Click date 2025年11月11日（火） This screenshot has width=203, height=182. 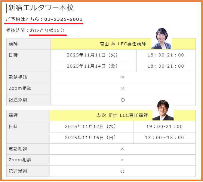point(92,55)
